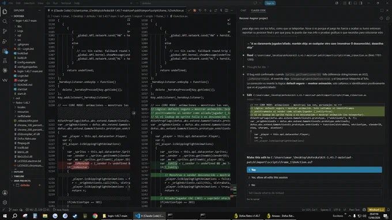Open README.md in the explorer
The image size is (392, 220).
[x=24, y=85]
